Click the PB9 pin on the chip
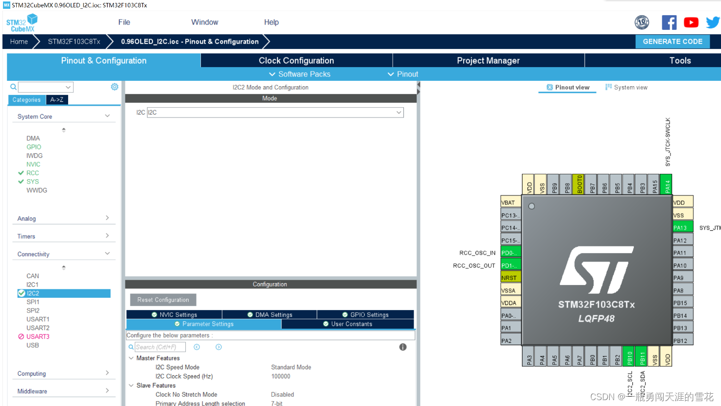The image size is (721, 406). click(554, 184)
